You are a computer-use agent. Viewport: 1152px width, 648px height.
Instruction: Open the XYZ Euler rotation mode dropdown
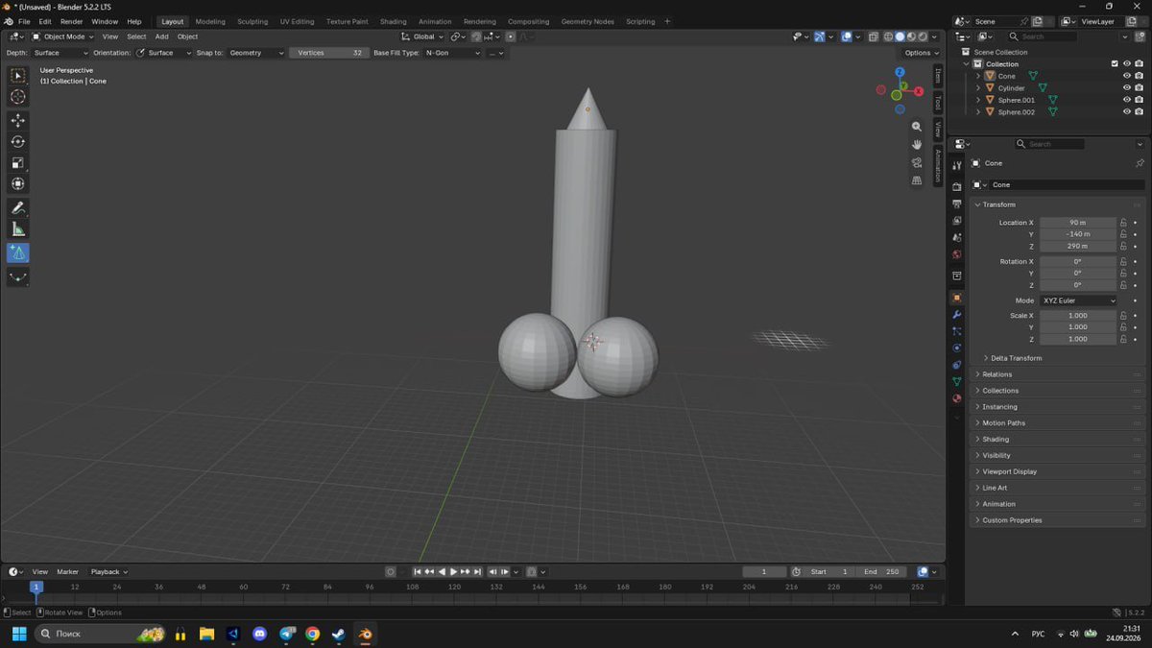(x=1079, y=300)
